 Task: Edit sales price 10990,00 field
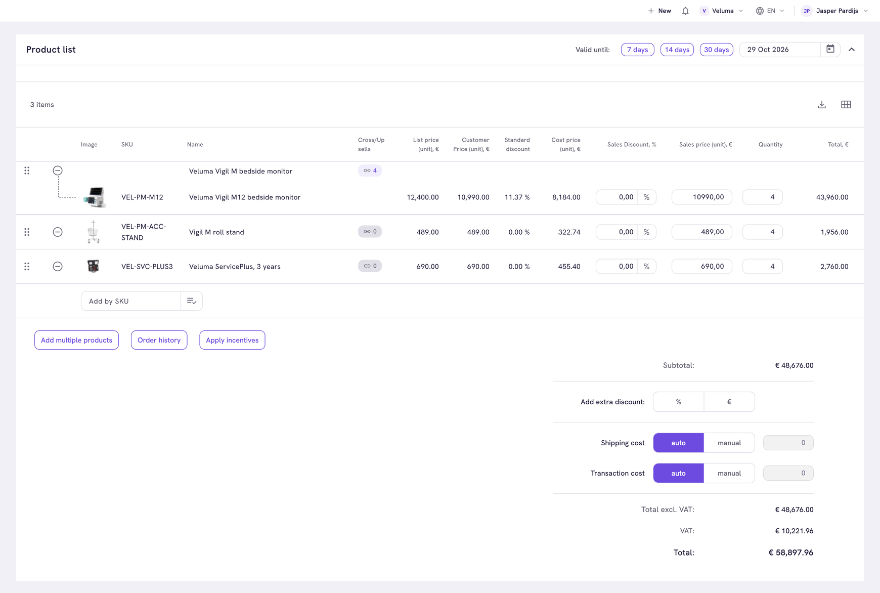[x=702, y=197]
